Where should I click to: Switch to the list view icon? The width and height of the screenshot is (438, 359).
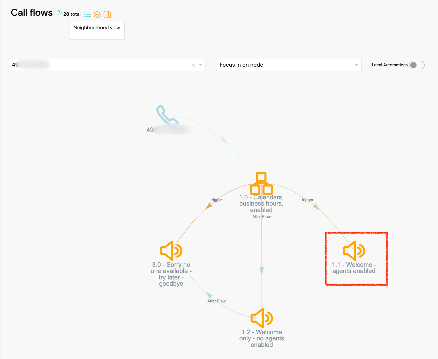(87, 14)
